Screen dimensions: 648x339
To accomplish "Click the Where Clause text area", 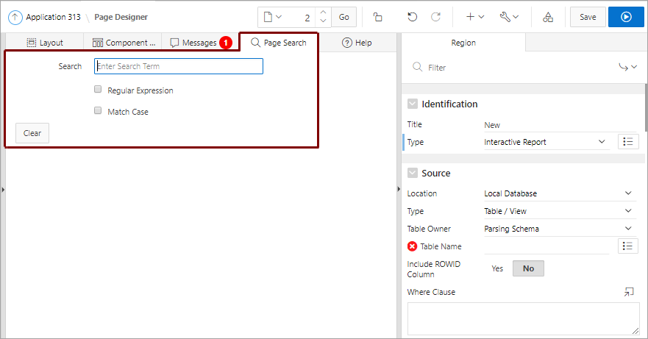I will click(x=523, y=318).
